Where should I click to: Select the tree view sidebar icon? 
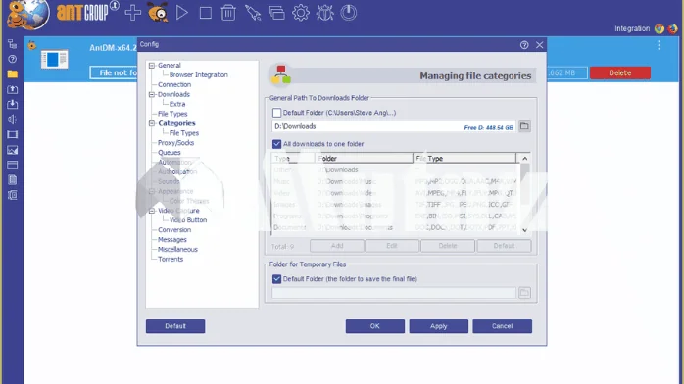[x=12, y=44]
